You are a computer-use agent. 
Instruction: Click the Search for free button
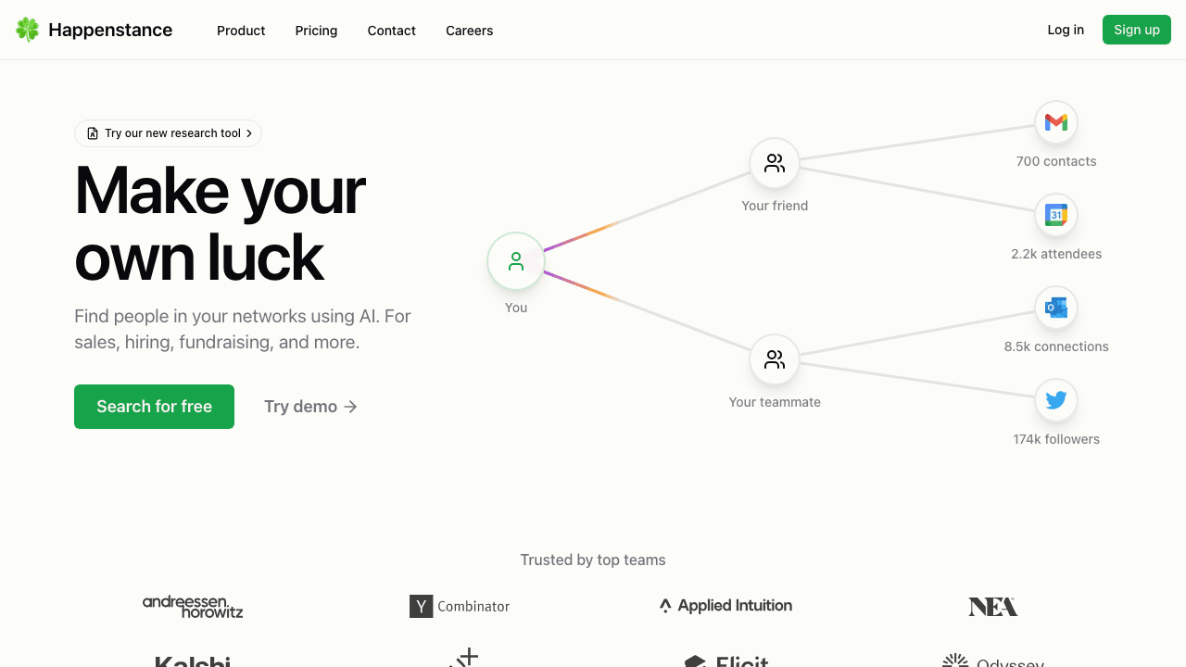coord(154,407)
